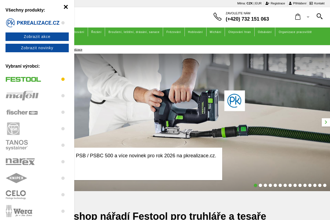Switch currency to EUR

click(258, 3)
